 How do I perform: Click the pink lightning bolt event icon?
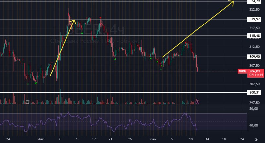(197, 102)
